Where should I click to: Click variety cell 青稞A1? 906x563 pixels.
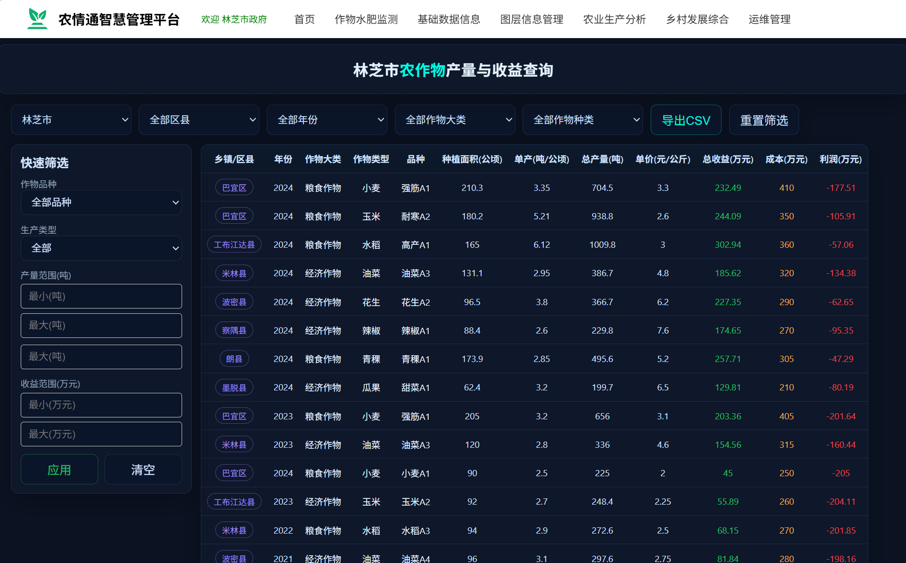[416, 359]
